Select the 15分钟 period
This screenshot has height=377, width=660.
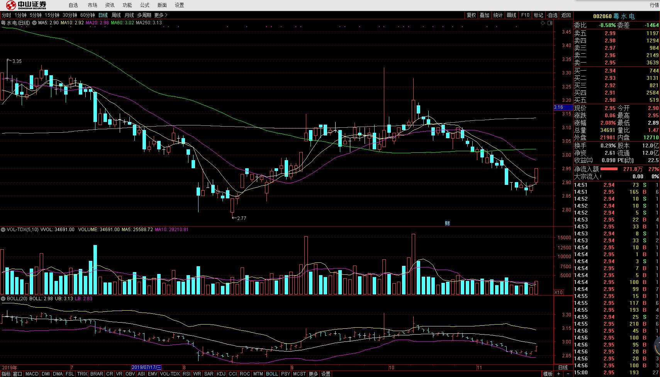coord(52,15)
